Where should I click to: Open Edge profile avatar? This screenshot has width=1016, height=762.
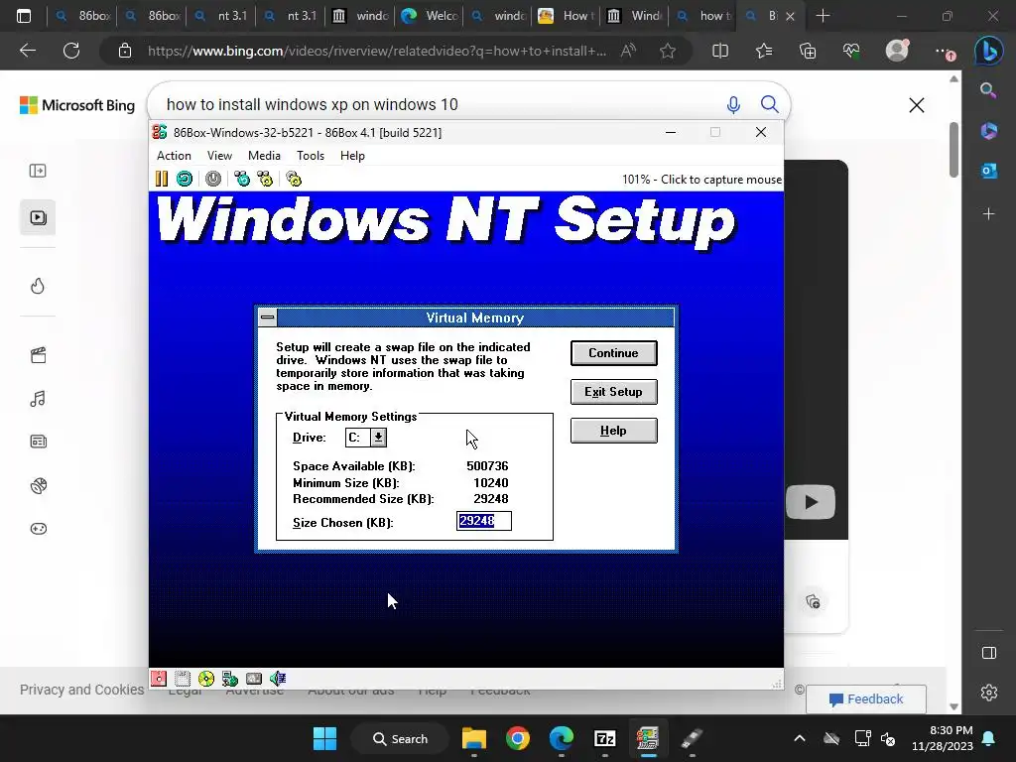(x=897, y=51)
